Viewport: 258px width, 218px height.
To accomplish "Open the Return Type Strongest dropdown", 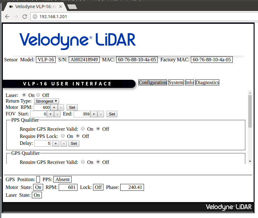I will click(x=47, y=101).
